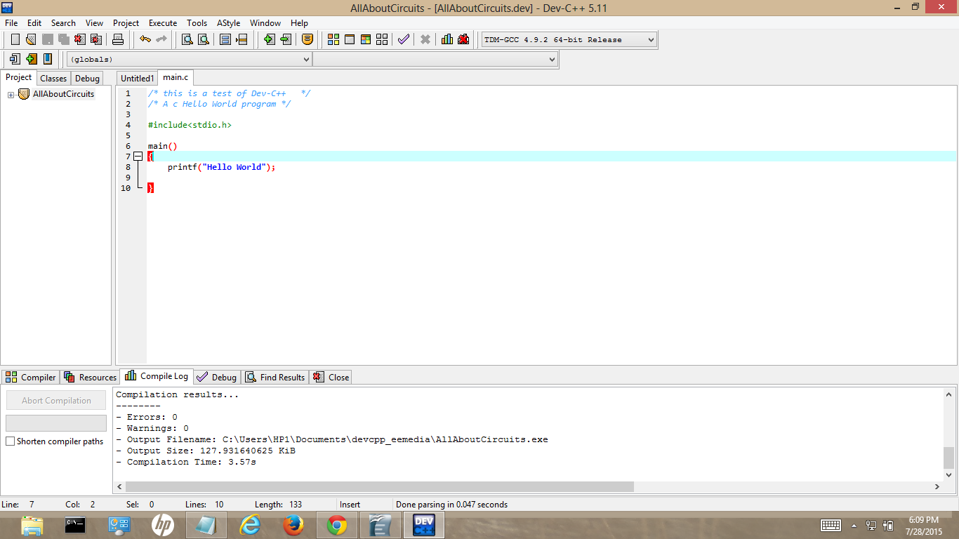Switch to the Untitled1 editor tab

click(137, 78)
